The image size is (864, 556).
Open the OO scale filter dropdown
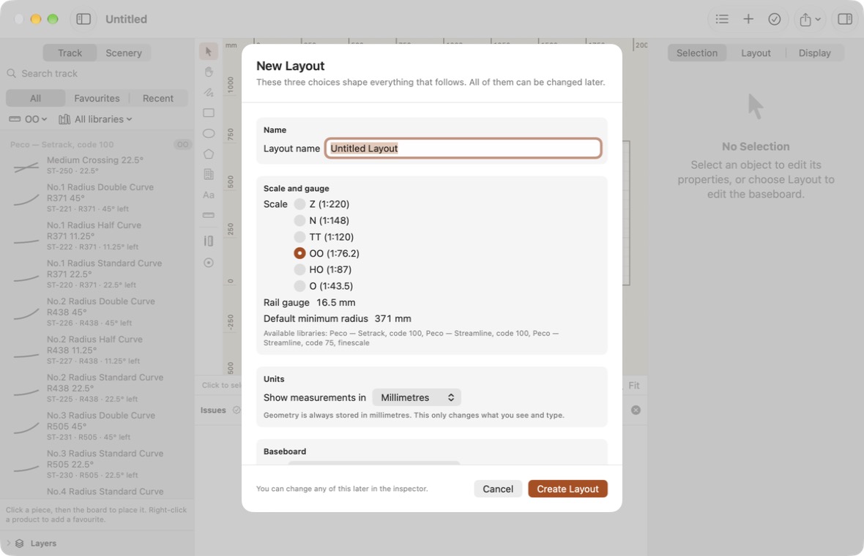28,119
